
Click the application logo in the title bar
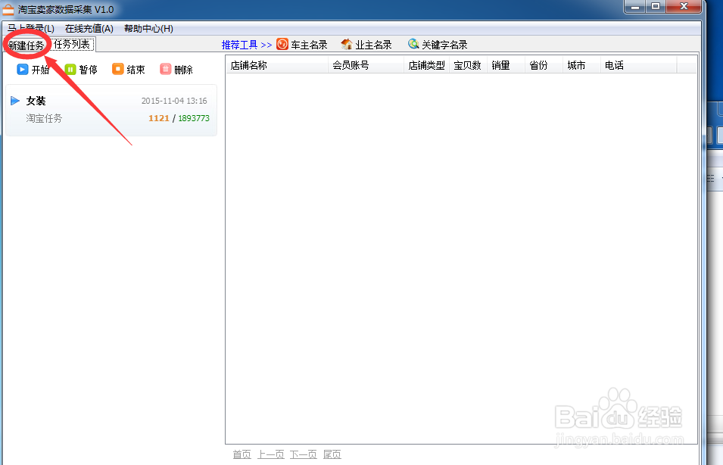(x=9, y=8)
